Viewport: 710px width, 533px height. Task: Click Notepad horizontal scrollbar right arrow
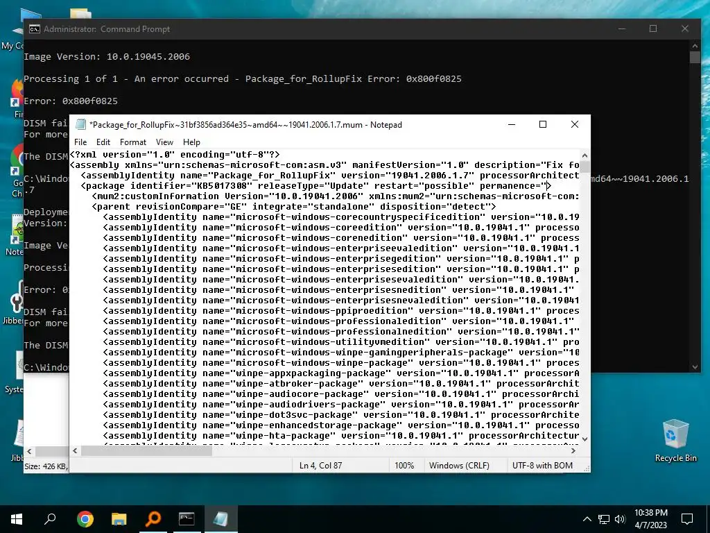(573, 450)
